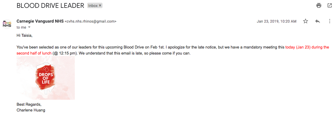Image resolution: width=333 pixels, height=122 pixels.
Task: Print the email with the printer icon
Action: pyautogui.click(x=319, y=5)
